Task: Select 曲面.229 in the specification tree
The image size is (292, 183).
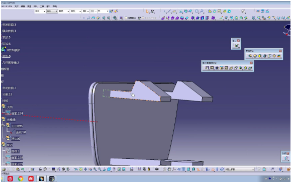Action: (x=17, y=164)
